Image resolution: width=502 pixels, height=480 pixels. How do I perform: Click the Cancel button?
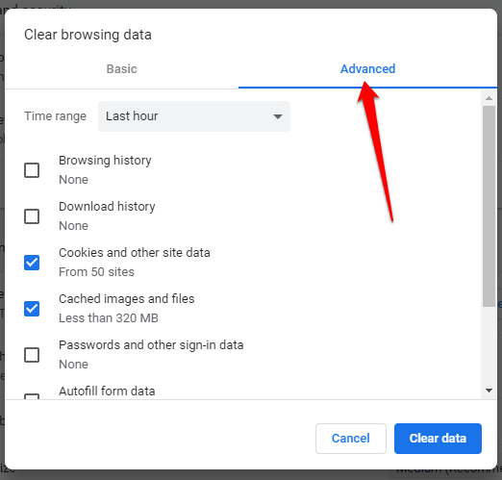[x=351, y=439]
